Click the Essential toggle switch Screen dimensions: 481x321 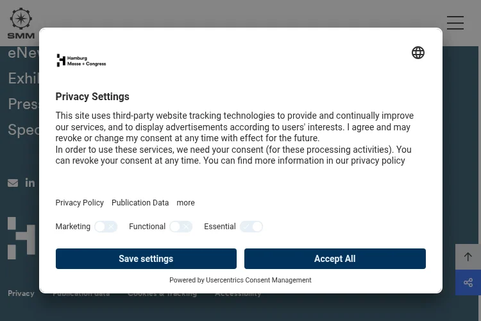(x=251, y=227)
